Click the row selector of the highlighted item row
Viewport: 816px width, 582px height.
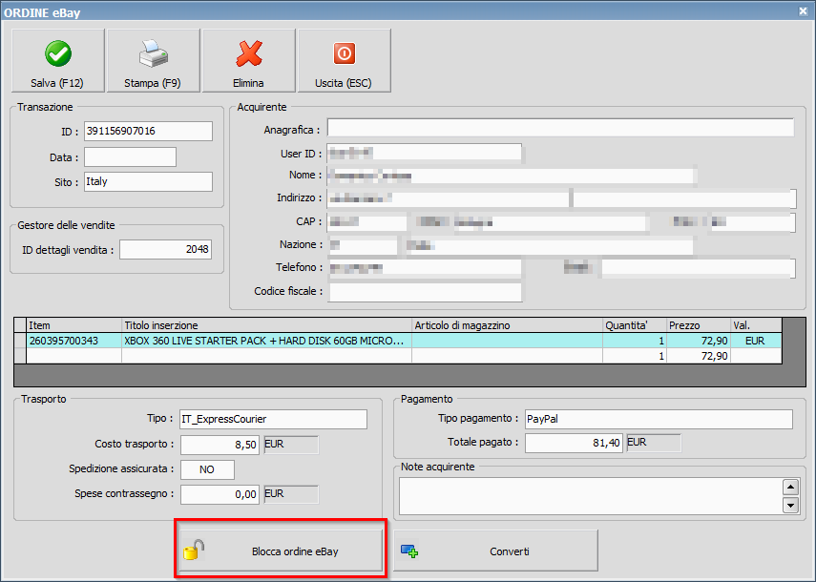(20, 341)
